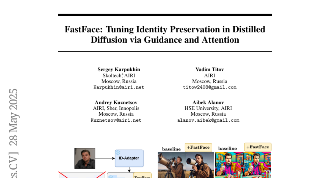The width and height of the screenshot is (330, 178).
Task: Click the reference face photo in the diagram
Action: (x=85, y=158)
